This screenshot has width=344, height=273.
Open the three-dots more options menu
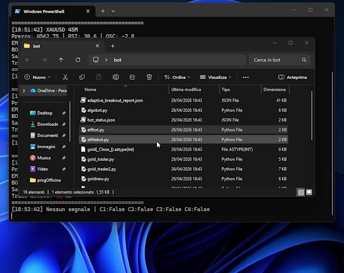(x=246, y=77)
